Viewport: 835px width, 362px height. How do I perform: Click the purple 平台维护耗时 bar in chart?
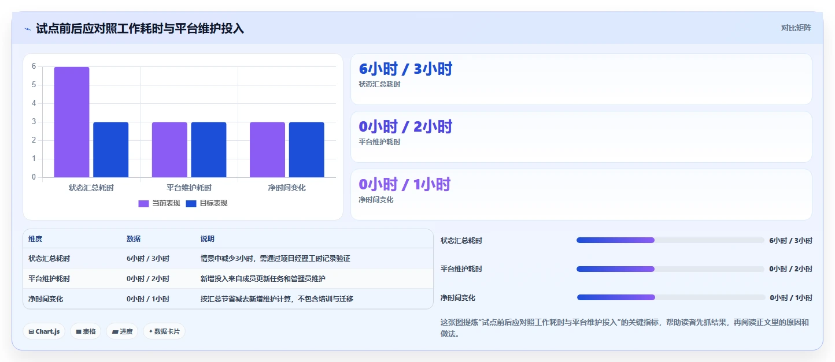click(x=169, y=150)
